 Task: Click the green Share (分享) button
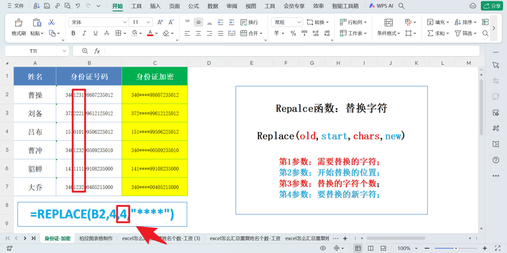[492, 6]
